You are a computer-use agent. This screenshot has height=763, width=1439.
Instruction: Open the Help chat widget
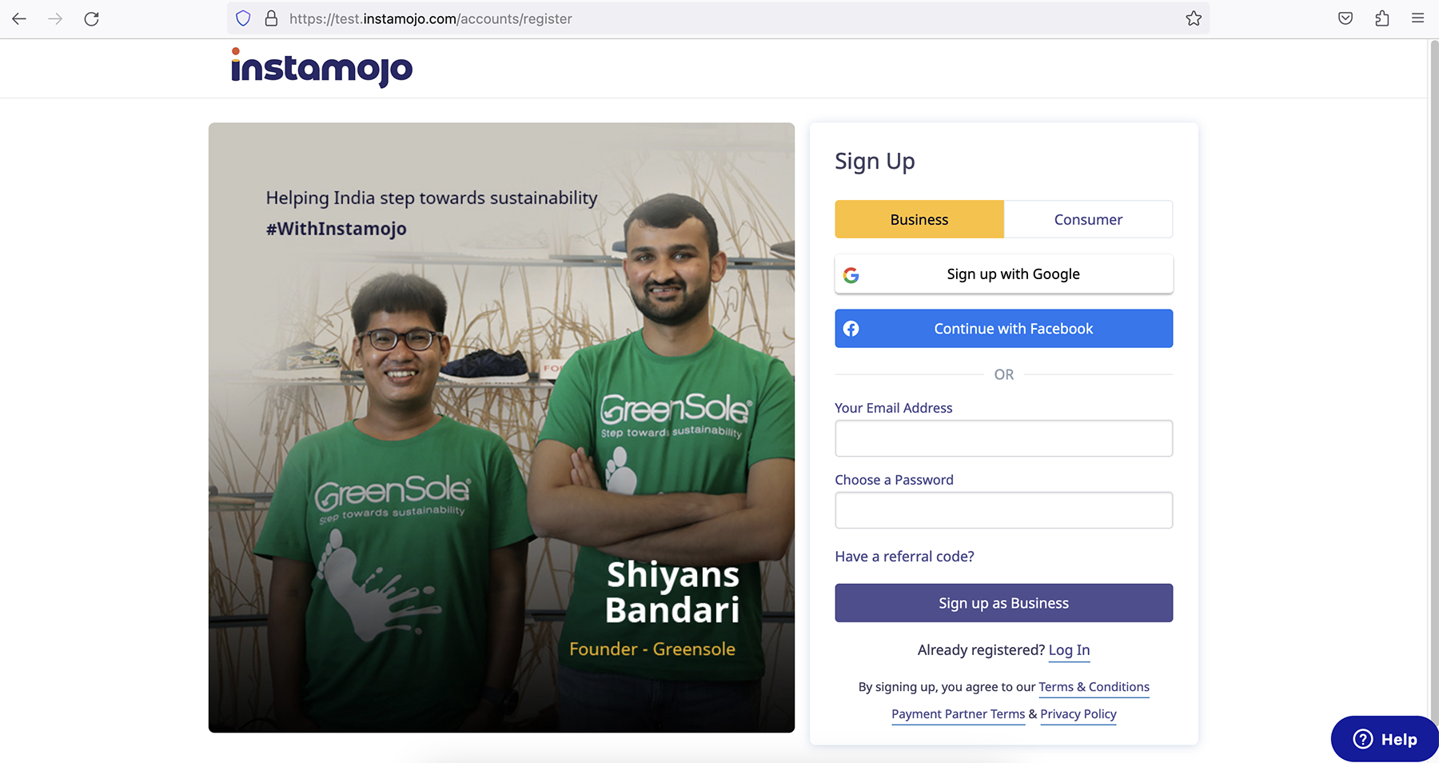(1385, 739)
